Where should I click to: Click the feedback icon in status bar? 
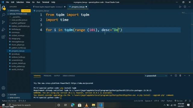(186, 101)
